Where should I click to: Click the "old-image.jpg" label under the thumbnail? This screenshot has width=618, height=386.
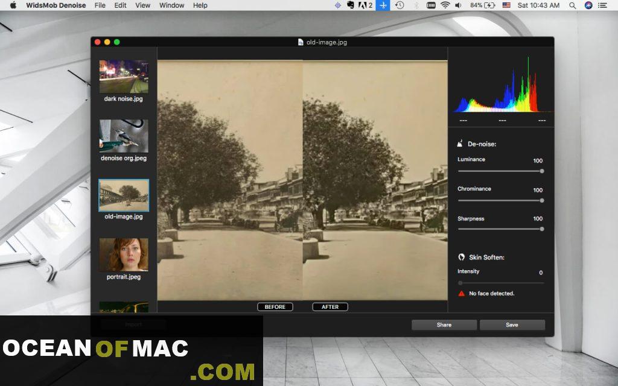pos(123,217)
